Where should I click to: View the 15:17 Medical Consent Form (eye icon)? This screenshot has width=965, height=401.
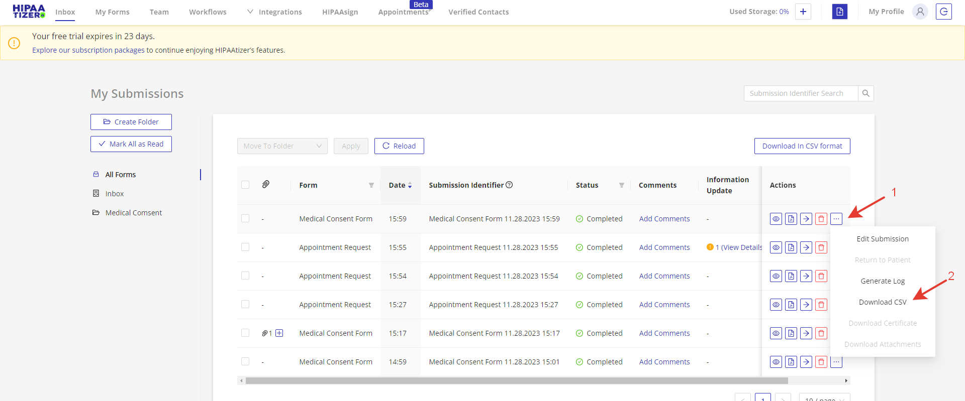pyautogui.click(x=776, y=333)
